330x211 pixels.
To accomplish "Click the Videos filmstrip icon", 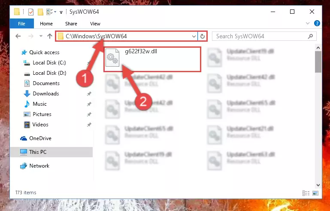I will pos(27,125).
